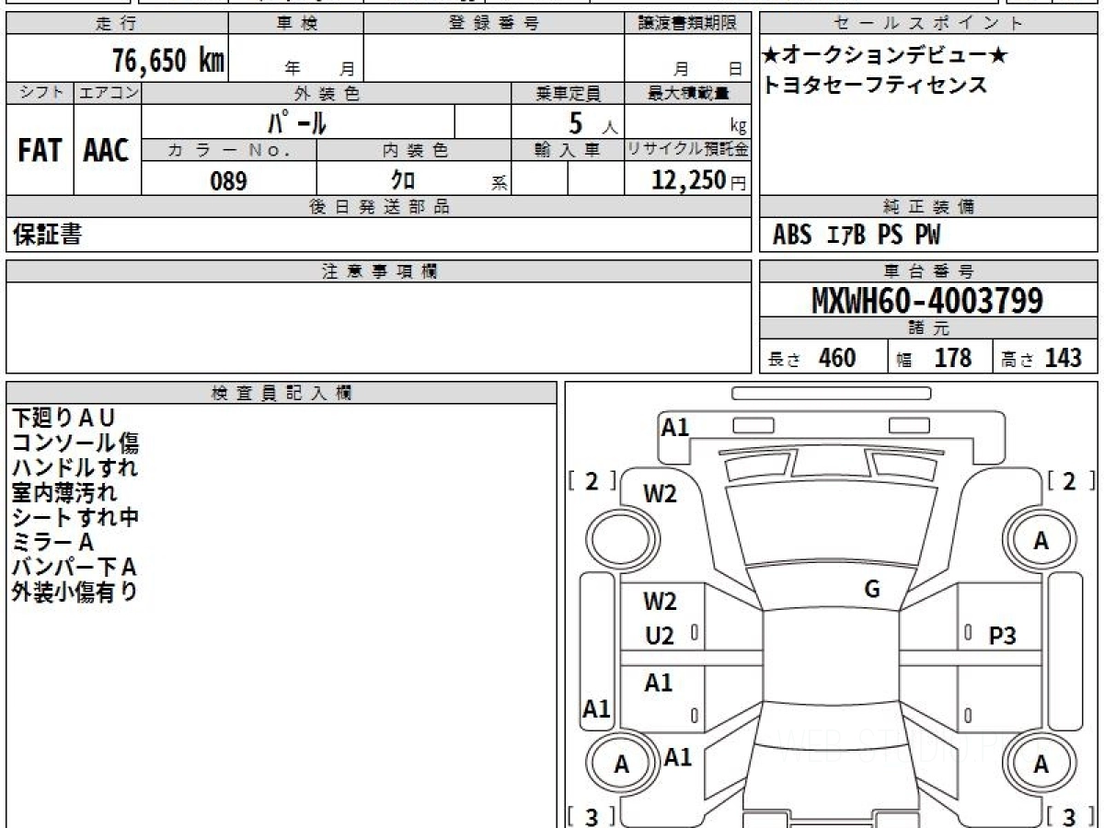Viewport: 1104px width, 828px height.
Task: Select the 検査員記入欄 header
Action: click(282, 393)
